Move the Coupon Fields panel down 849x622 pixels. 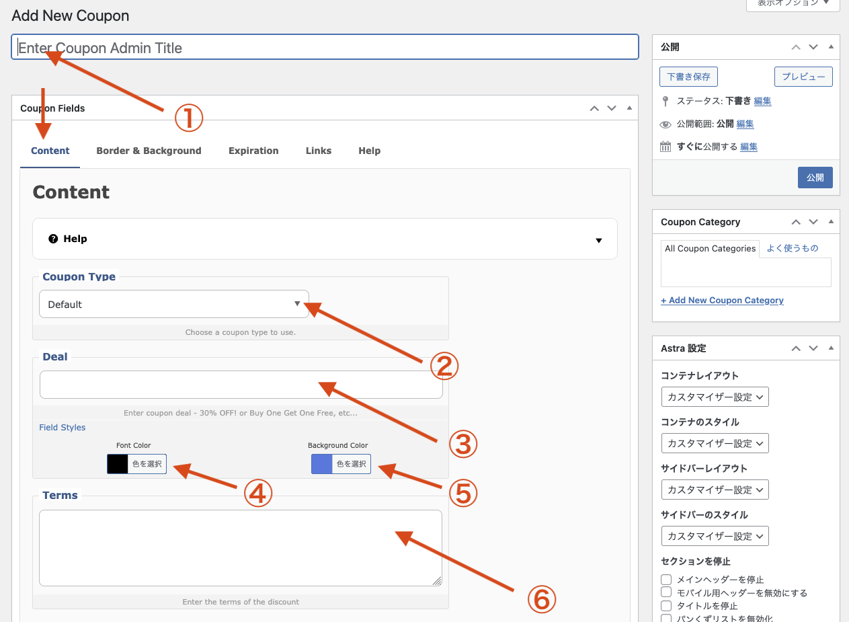[611, 108]
